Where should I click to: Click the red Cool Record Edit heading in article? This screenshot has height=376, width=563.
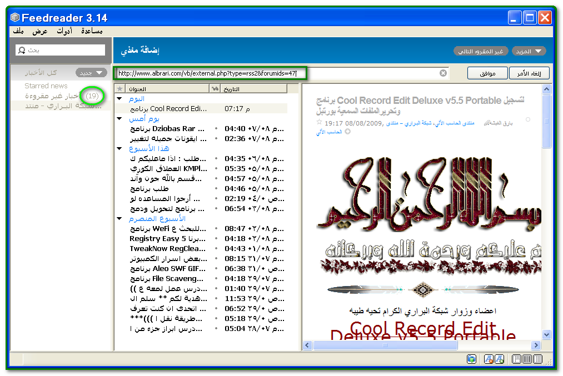tap(422, 331)
